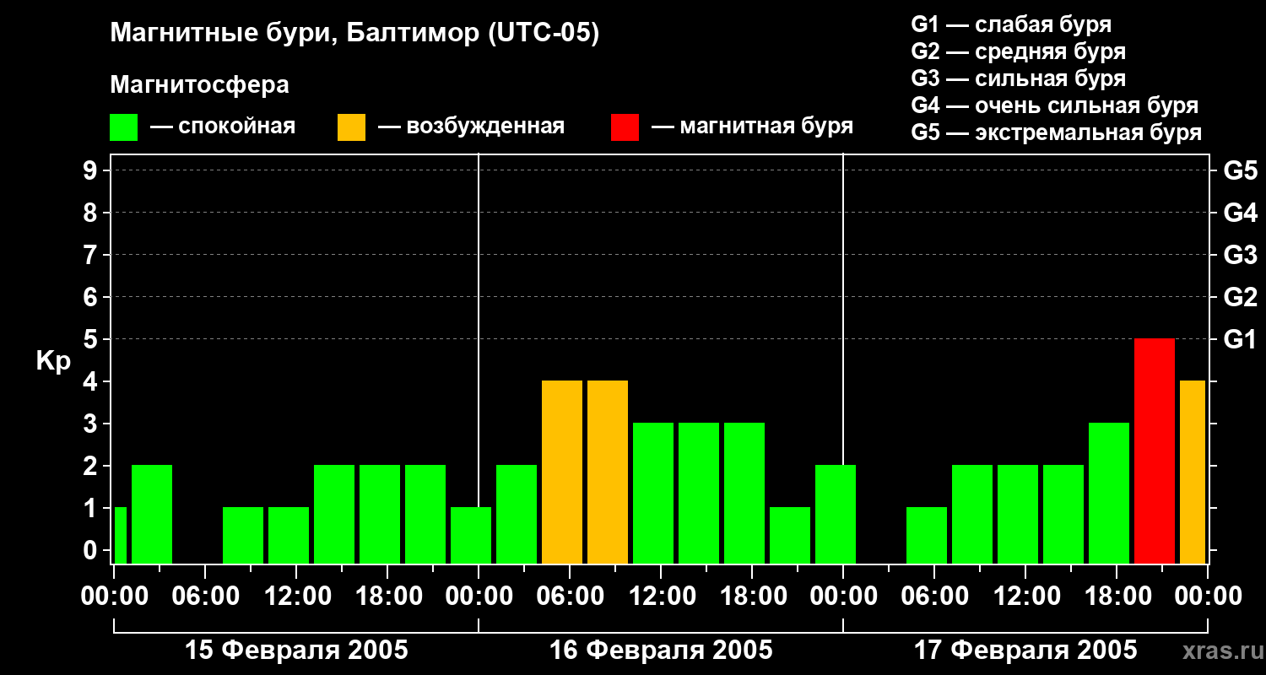Click the 'G4' label on the right axis
Image resolution: width=1266 pixels, height=675 pixels.
point(1241,213)
